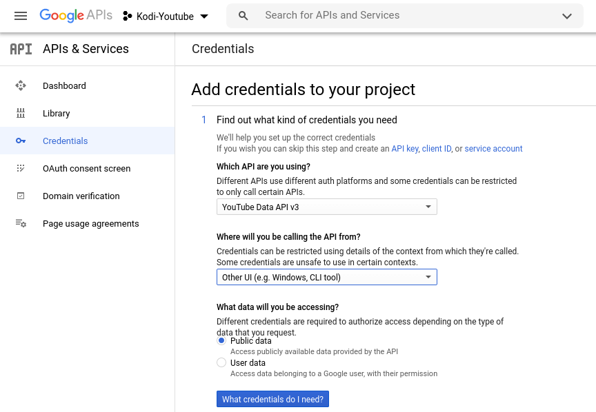Click the search magnifier icon
The width and height of the screenshot is (596, 412).
click(243, 16)
